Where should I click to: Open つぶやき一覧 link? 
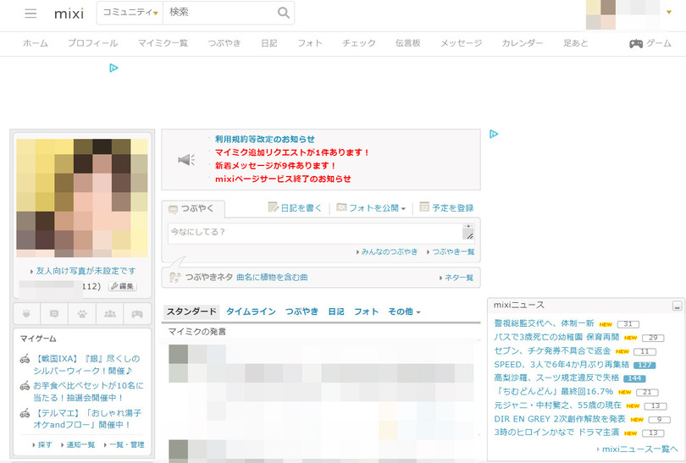(453, 252)
